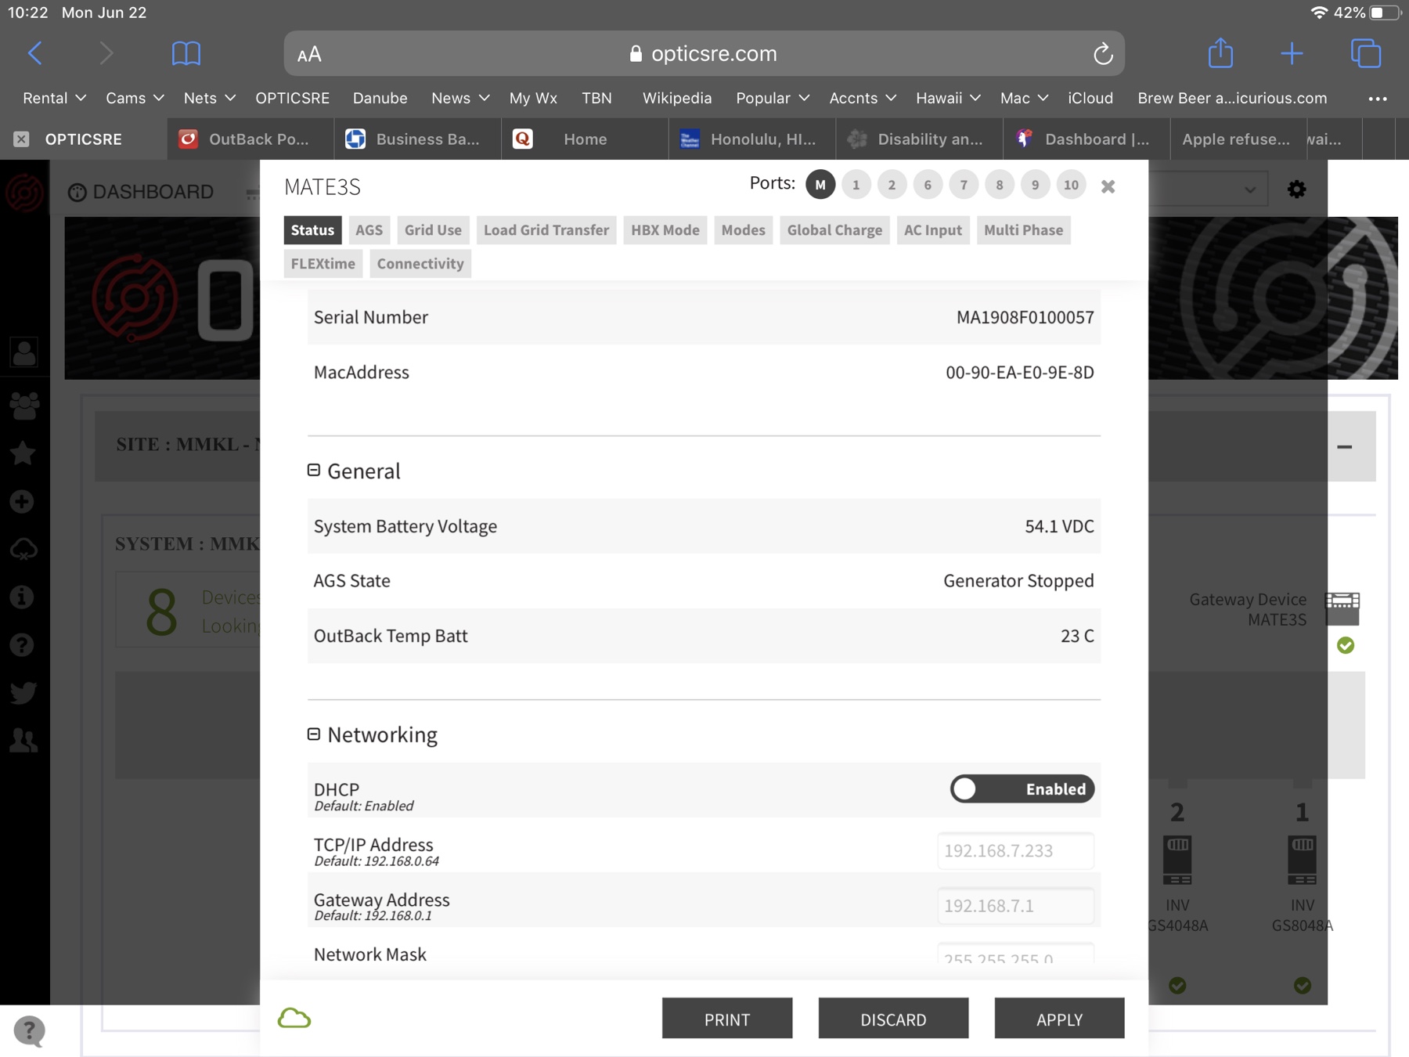Screen dimensions: 1409x1057
Task: Switch to OutBack Po... browser tab
Action: (250, 139)
